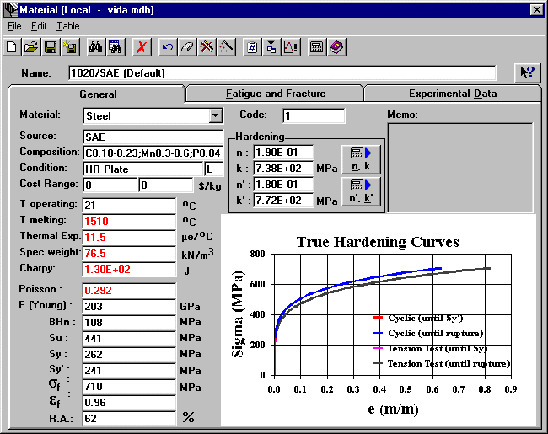Click the blue undo arrow icon

[168, 47]
